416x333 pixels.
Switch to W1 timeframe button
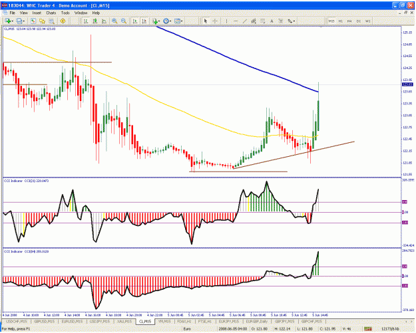point(367,21)
